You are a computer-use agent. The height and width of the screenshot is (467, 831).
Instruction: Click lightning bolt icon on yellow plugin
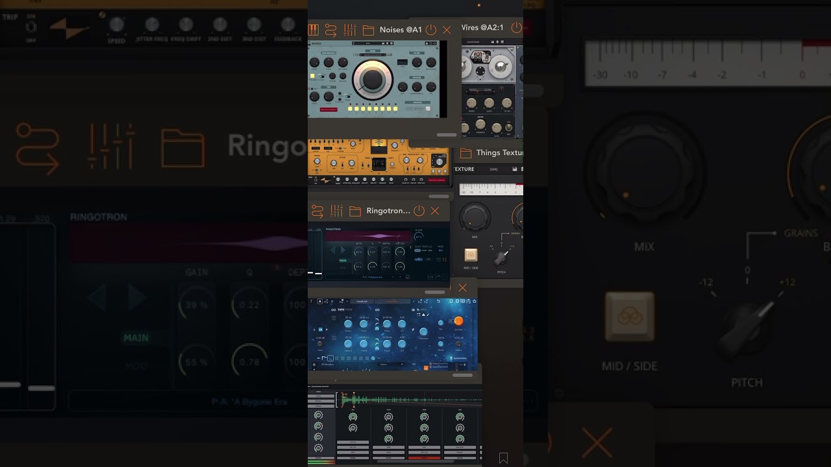tap(326, 180)
